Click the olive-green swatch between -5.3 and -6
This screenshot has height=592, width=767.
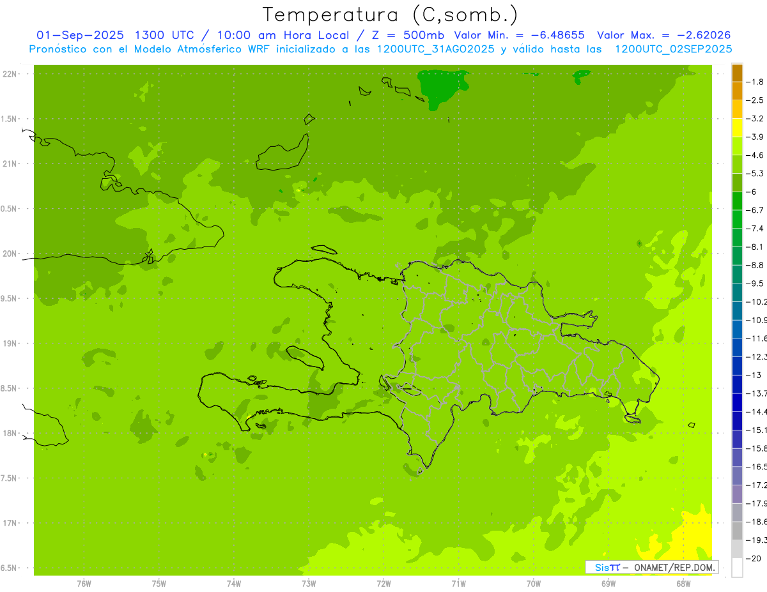[x=737, y=183]
